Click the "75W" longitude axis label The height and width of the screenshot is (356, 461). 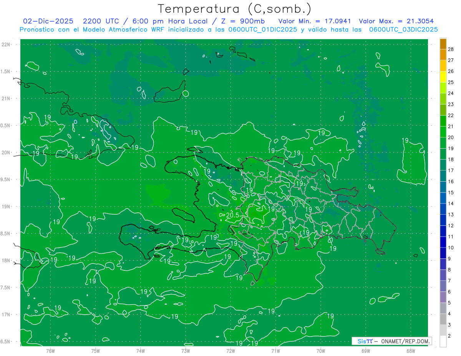click(x=96, y=351)
